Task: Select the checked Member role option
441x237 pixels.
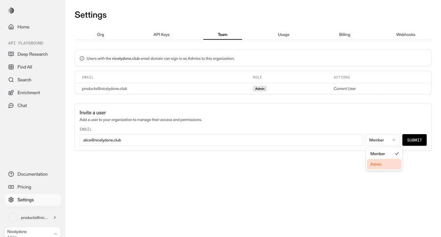Action: [x=384, y=154]
